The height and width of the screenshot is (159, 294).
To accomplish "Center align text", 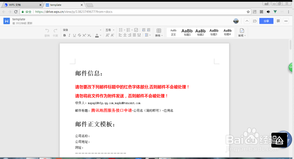I will pos(125,35).
